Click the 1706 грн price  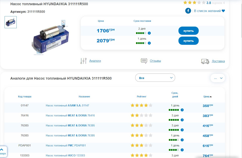pyautogui.click(x=106, y=30)
